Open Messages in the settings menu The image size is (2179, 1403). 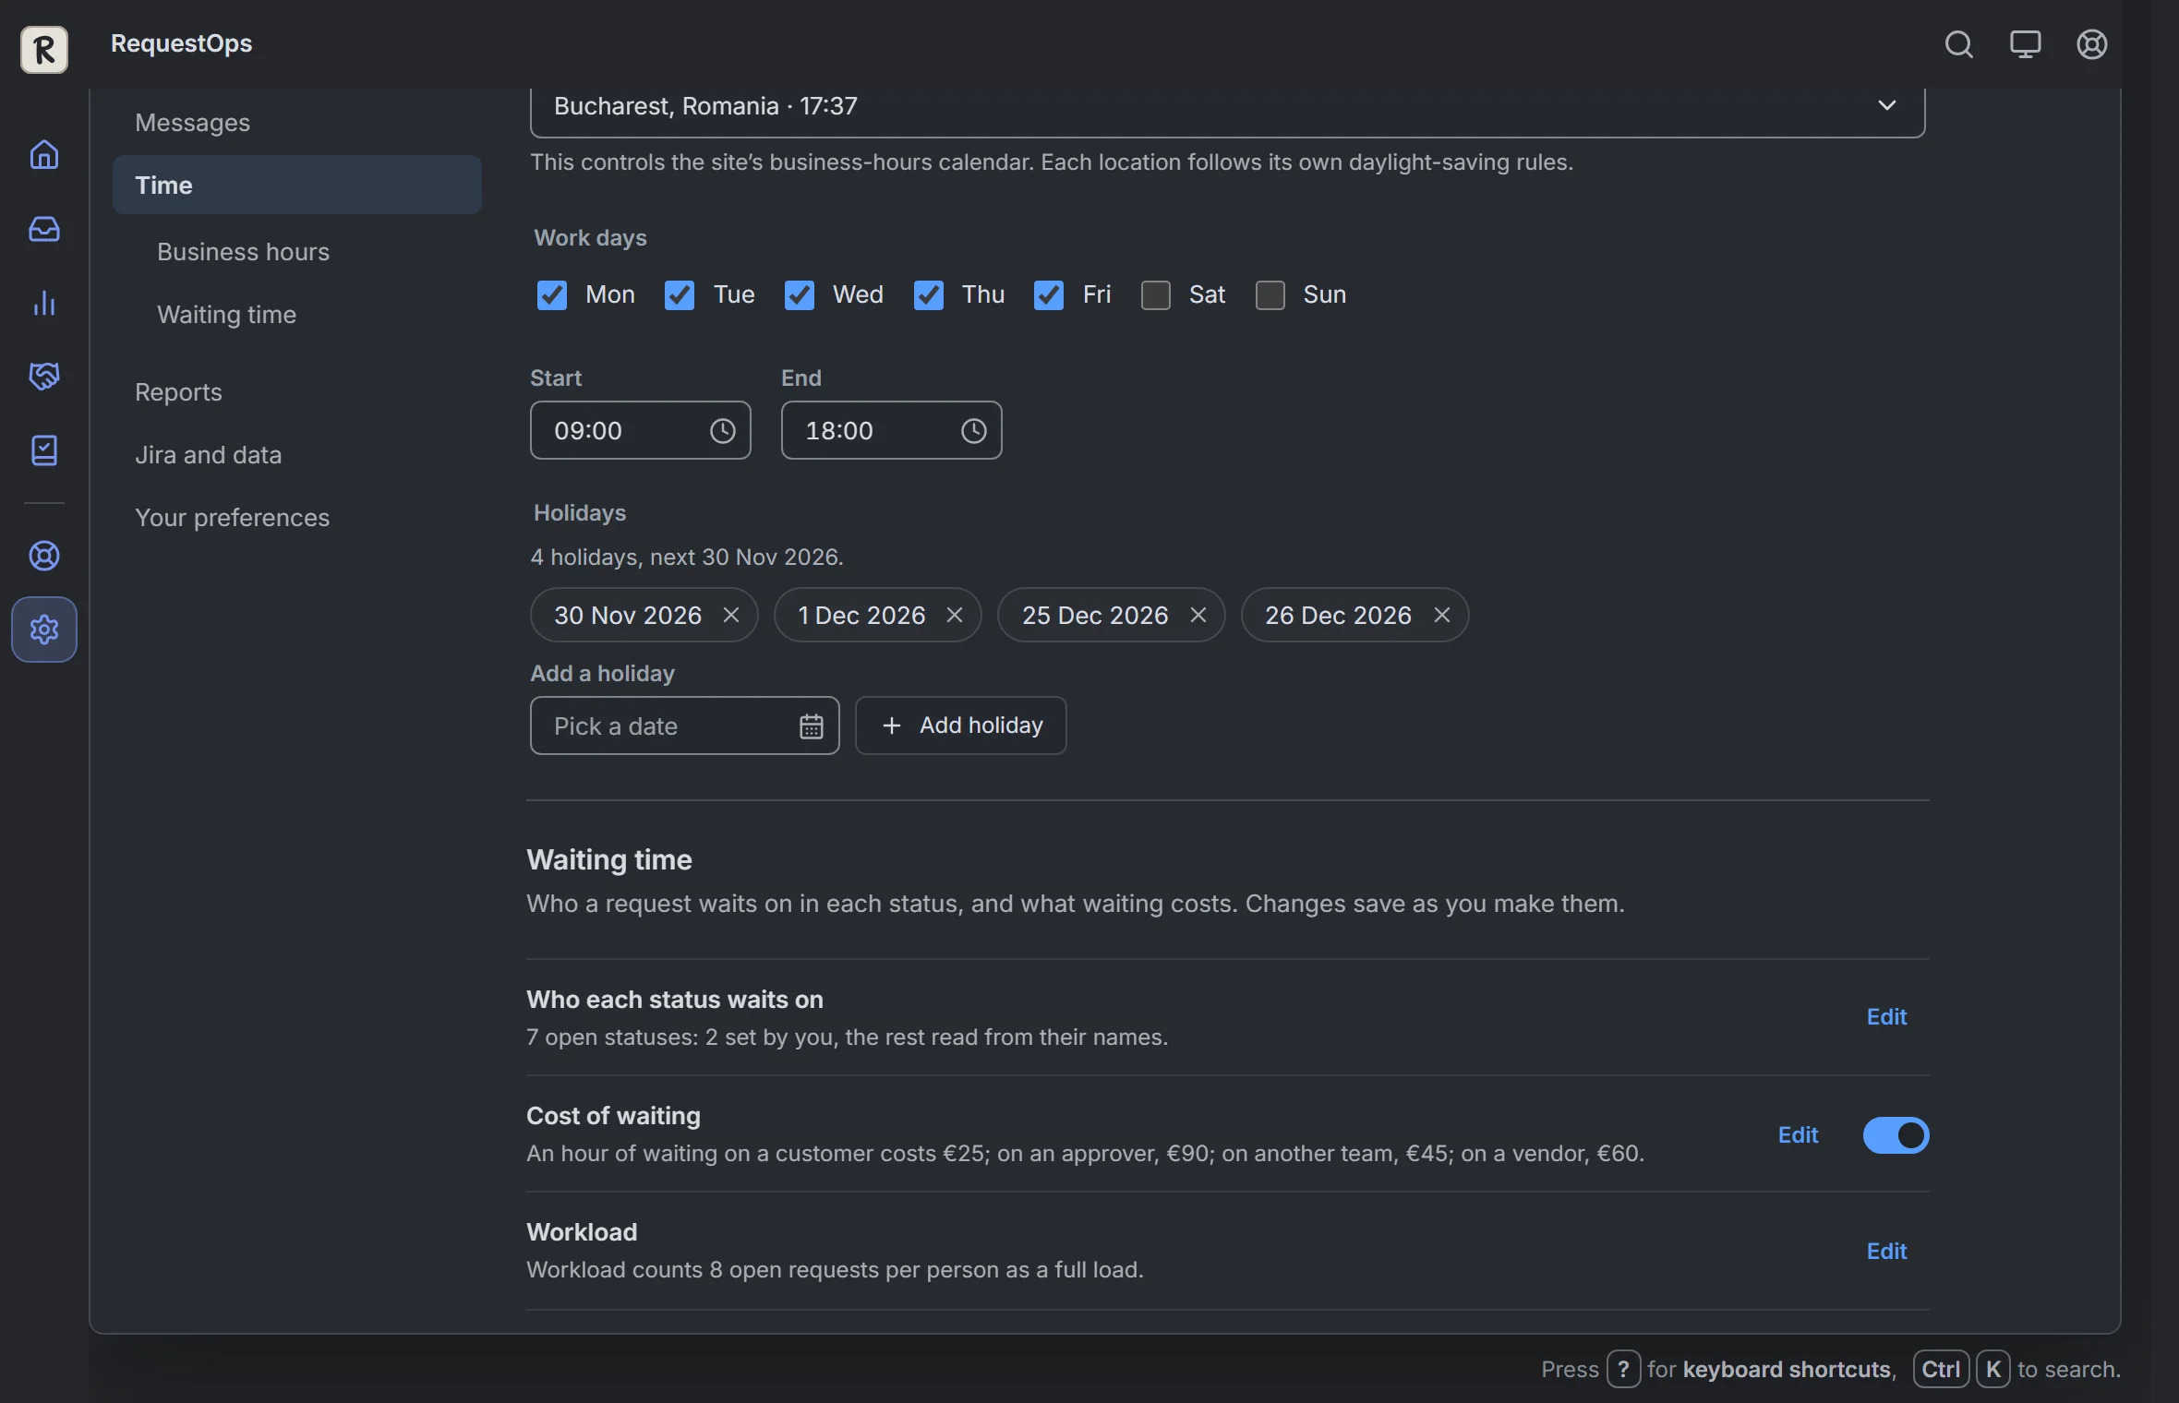(297, 123)
